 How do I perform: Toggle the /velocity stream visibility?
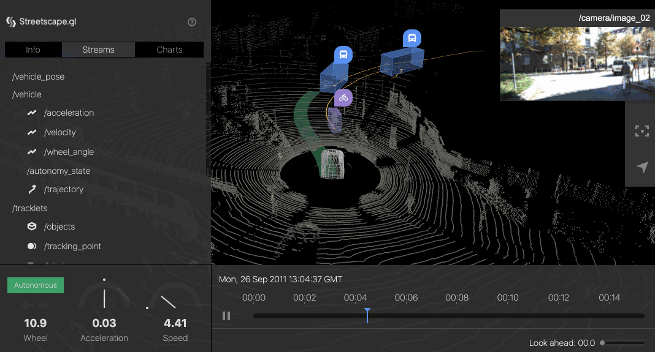pos(59,132)
